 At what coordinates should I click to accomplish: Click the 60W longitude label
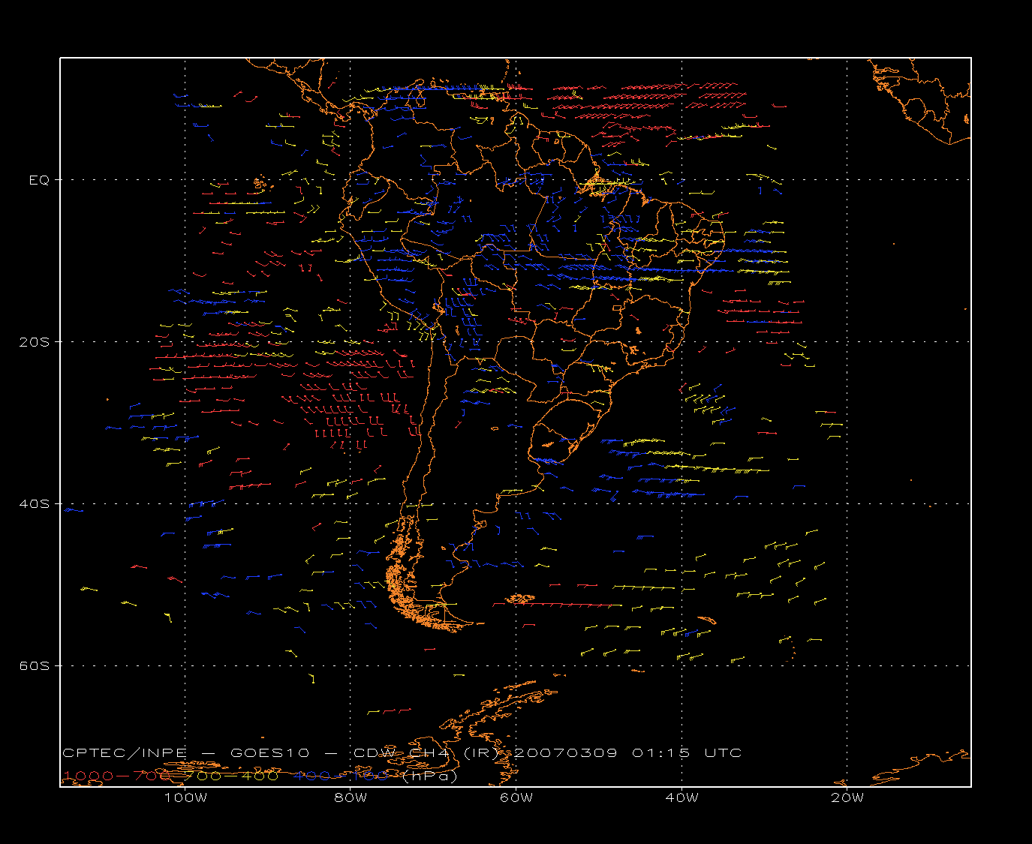(516, 797)
